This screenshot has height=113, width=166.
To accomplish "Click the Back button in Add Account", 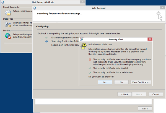I will point(124,94).
